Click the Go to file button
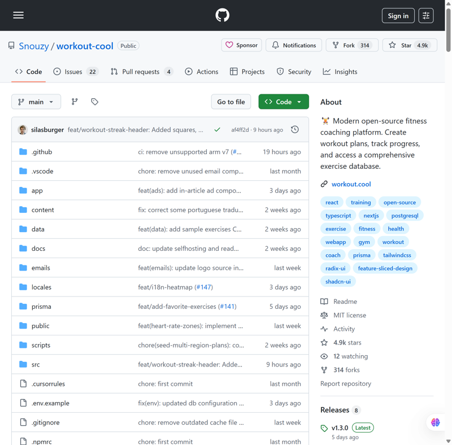Image resolution: width=452 pixels, height=445 pixels. (231, 102)
